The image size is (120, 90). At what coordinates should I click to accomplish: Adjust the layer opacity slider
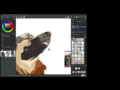pyautogui.click(x=81, y=24)
